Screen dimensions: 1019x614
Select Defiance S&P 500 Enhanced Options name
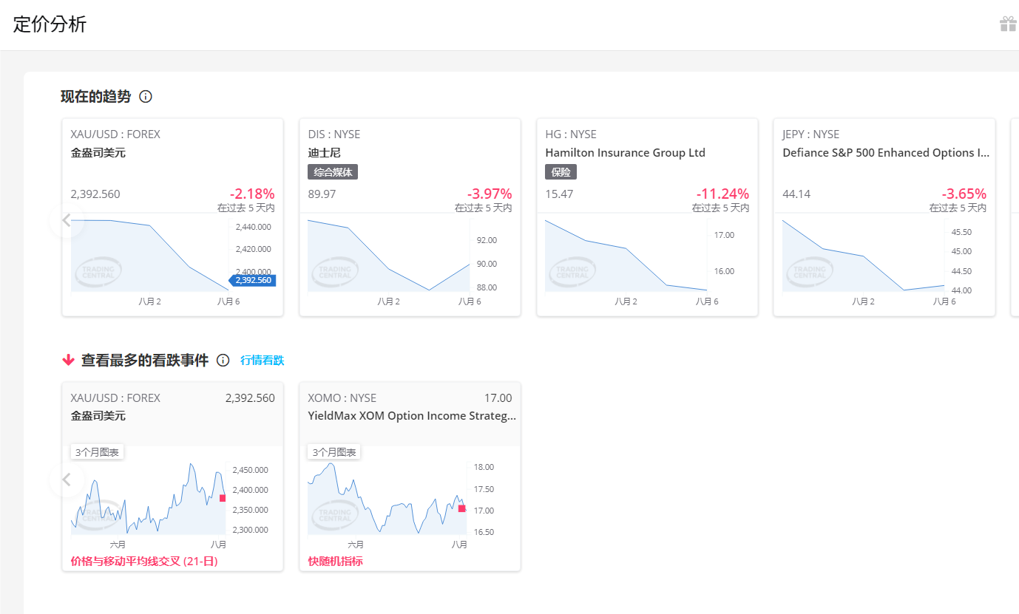point(886,153)
